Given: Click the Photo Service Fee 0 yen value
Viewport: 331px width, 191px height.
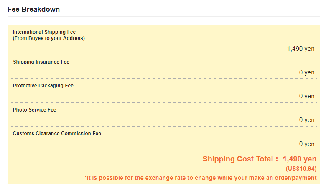Looking at the screenshot, I should [x=307, y=120].
